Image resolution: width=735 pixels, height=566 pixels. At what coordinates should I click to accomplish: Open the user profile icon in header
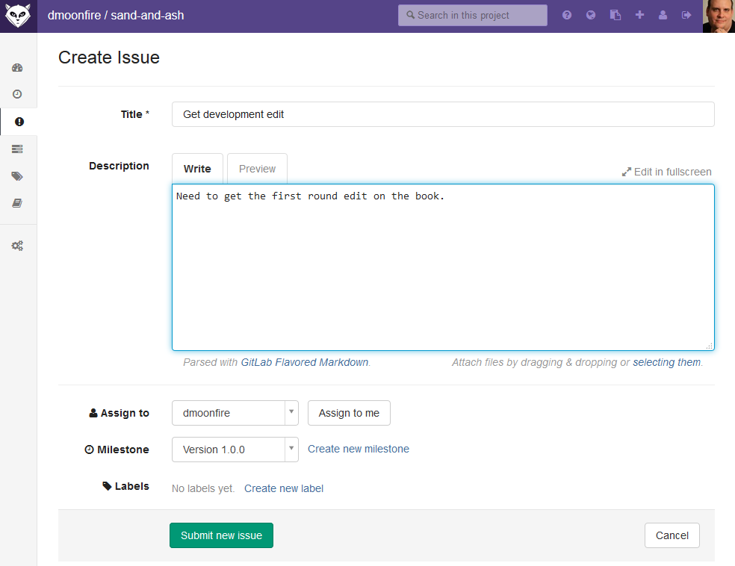coord(663,15)
